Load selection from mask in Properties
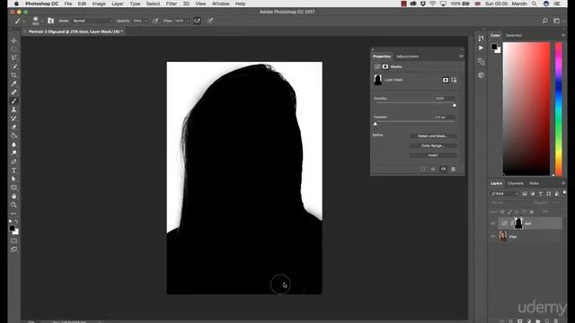 [x=423, y=169]
